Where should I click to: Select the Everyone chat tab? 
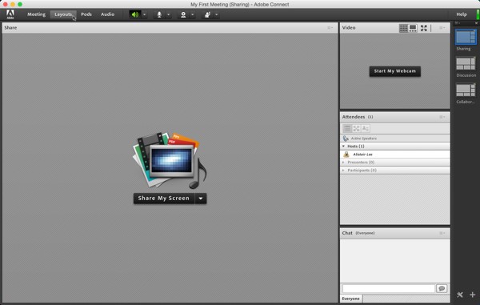351,299
